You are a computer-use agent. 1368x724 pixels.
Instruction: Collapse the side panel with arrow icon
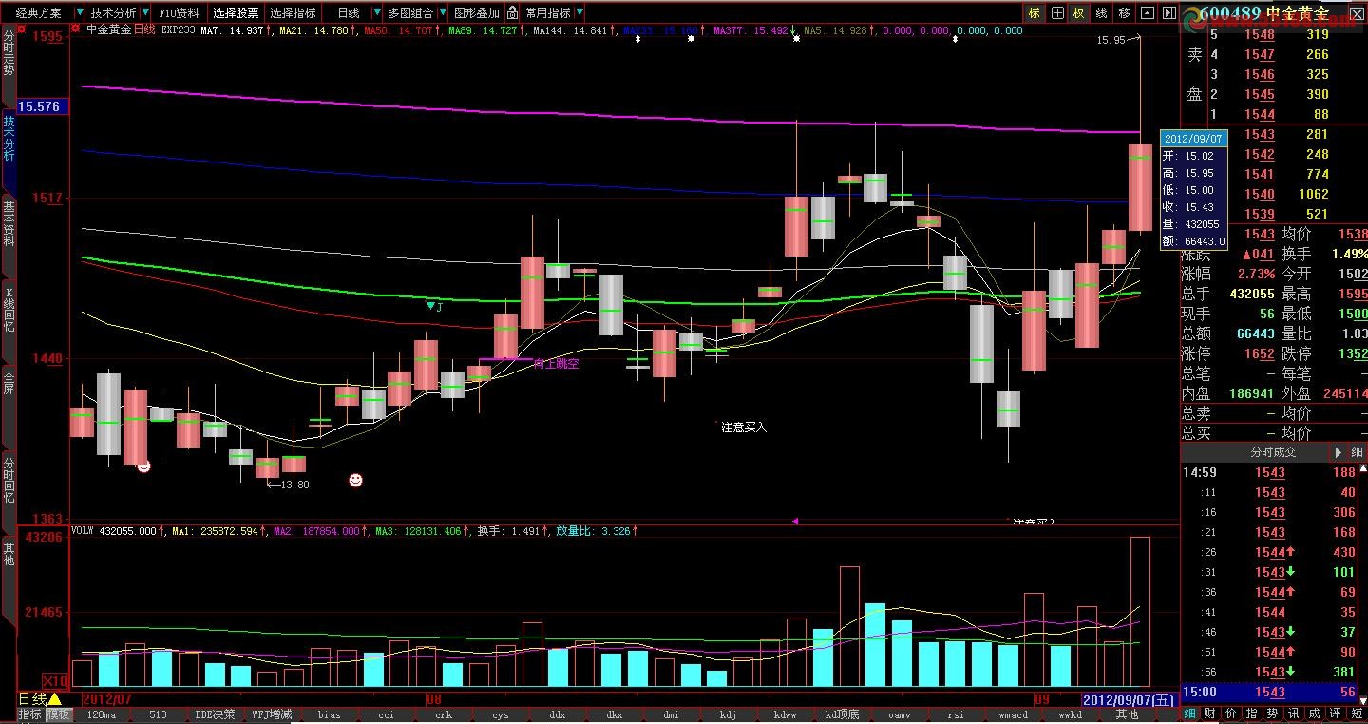pyautogui.click(x=1168, y=13)
